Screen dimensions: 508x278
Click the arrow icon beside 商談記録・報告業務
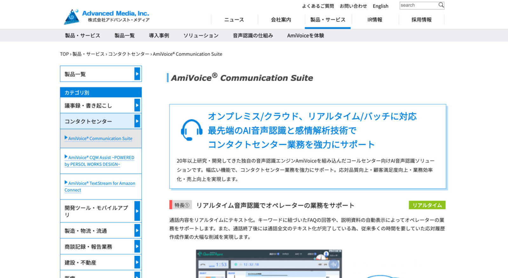(x=137, y=247)
